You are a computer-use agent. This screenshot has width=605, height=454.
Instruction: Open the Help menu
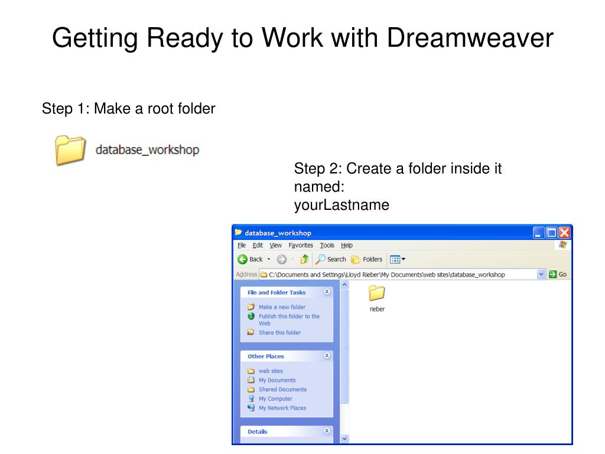point(347,245)
